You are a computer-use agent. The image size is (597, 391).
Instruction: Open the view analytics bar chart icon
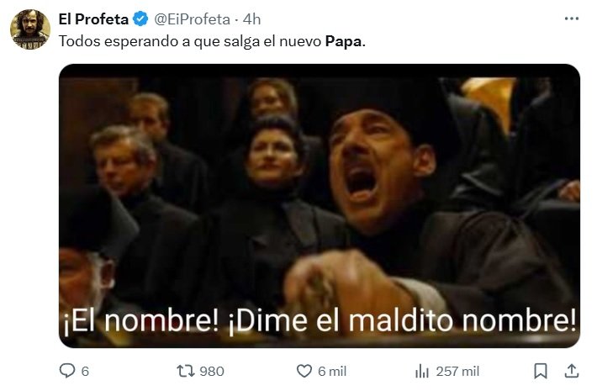coord(422,371)
